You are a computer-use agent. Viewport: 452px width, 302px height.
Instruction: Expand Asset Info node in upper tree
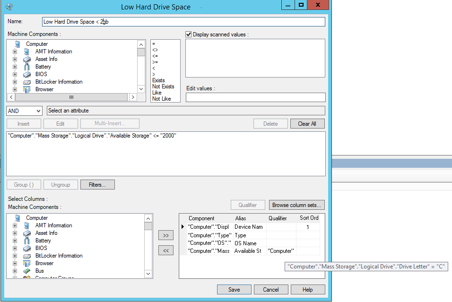pos(15,59)
